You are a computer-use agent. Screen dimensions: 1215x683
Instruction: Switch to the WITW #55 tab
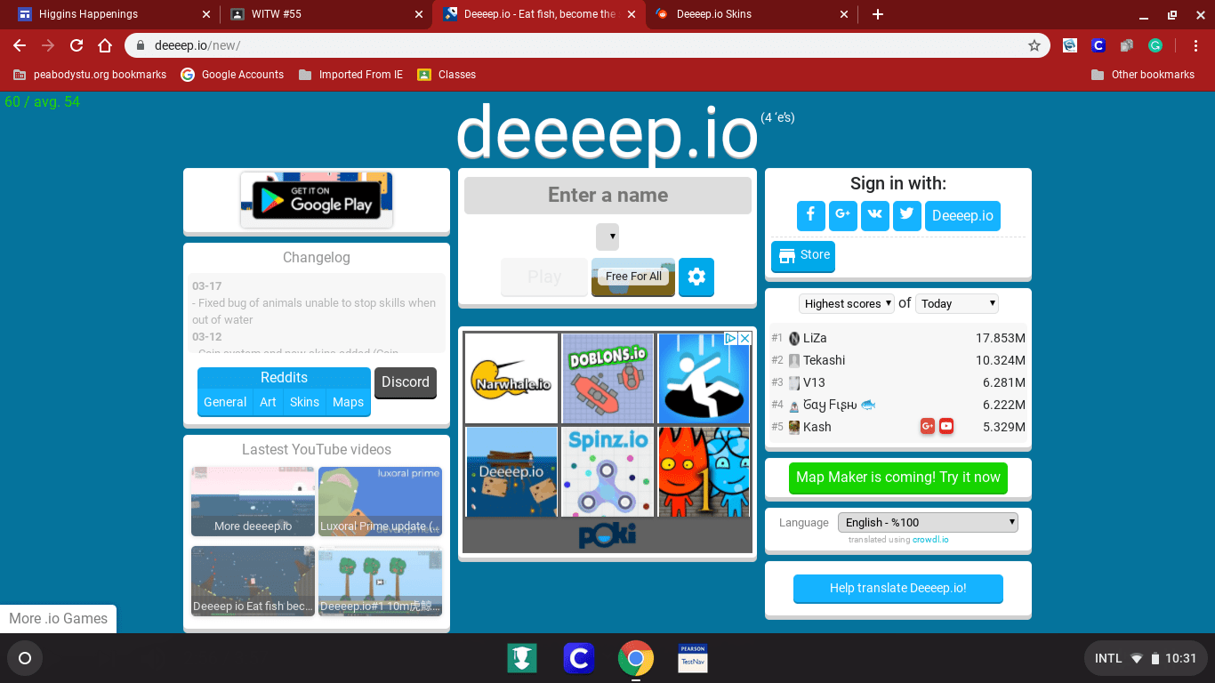[x=326, y=14]
